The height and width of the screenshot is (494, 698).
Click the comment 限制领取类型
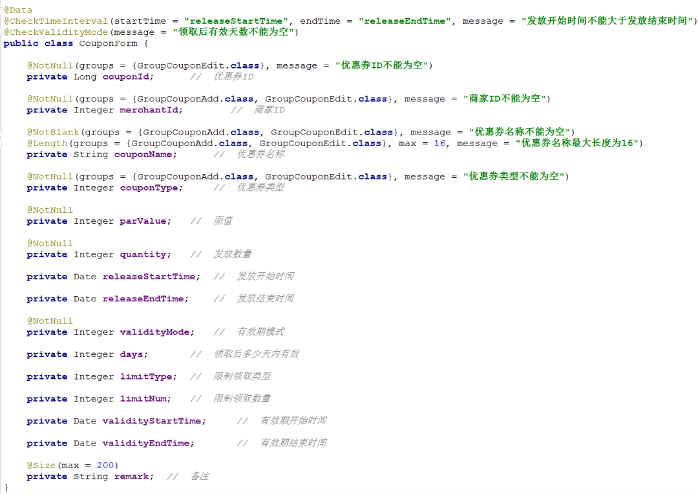coord(242,377)
